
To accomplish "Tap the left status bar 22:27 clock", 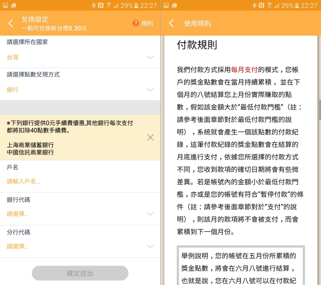I will tap(148, 5).
